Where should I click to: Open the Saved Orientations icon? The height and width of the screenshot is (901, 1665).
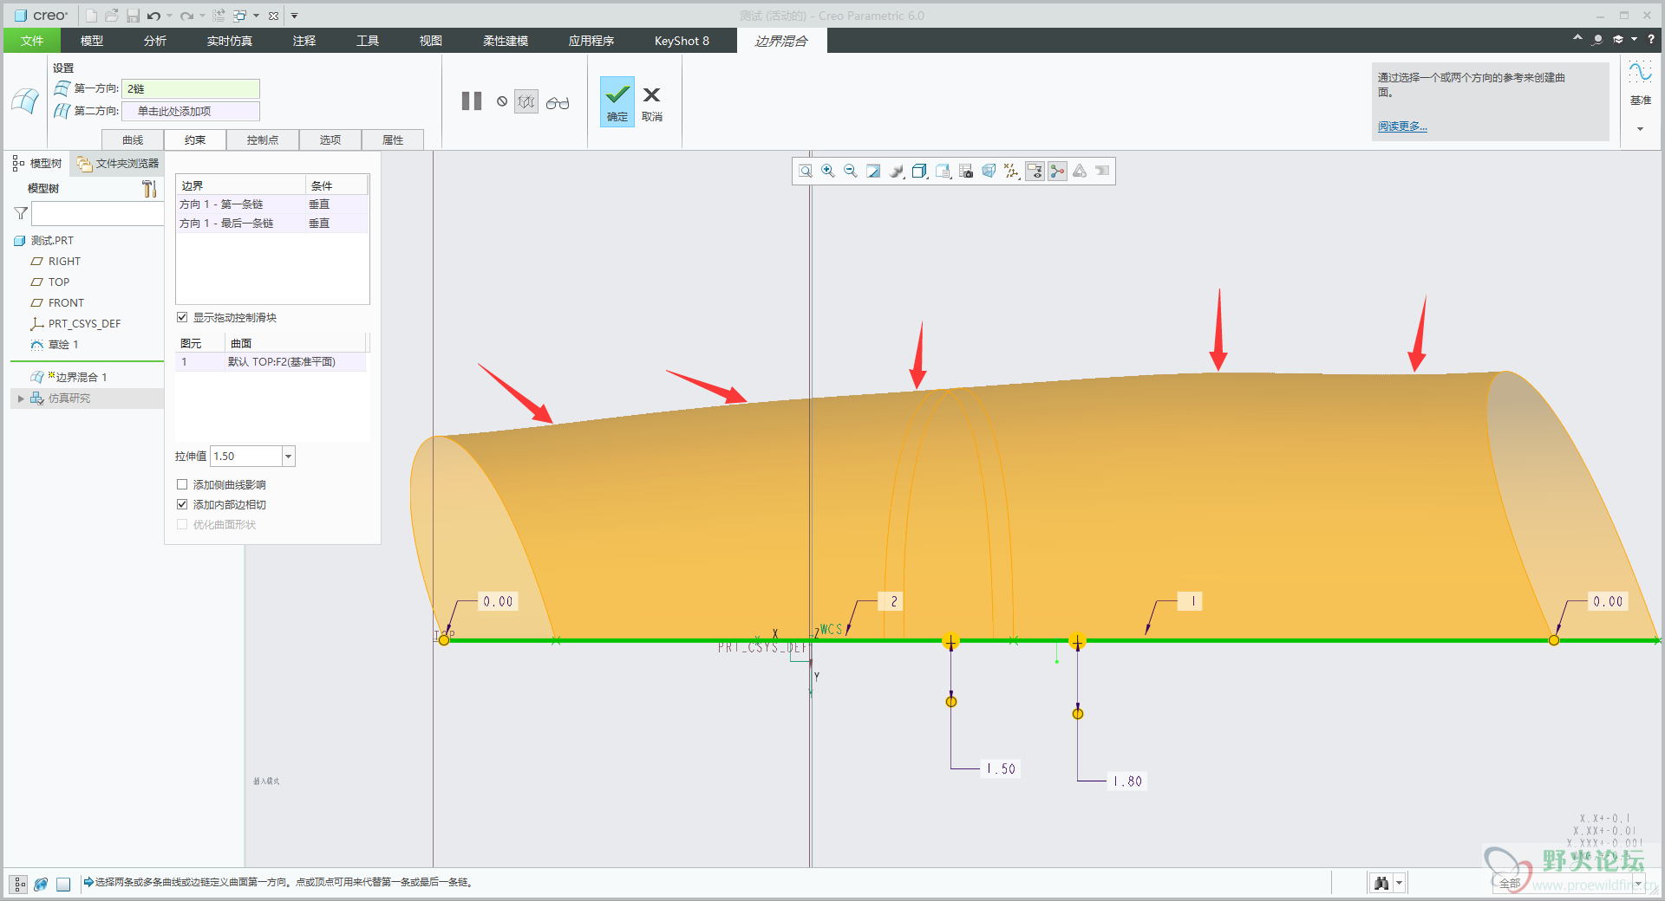(x=943, y=172)
